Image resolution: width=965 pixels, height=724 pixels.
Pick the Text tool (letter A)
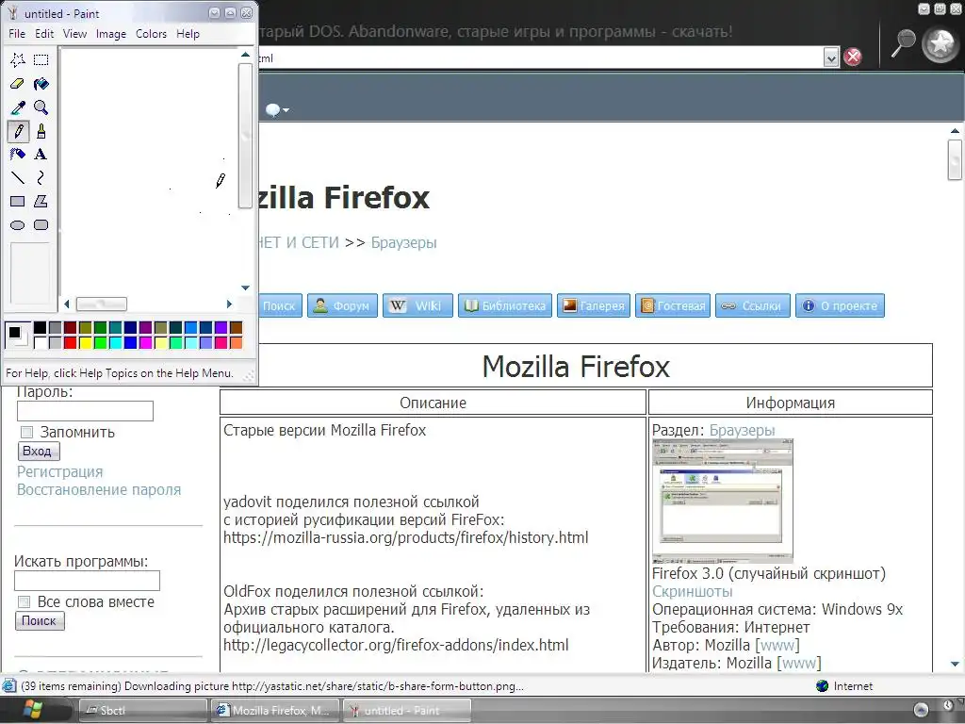click(41, 155)
